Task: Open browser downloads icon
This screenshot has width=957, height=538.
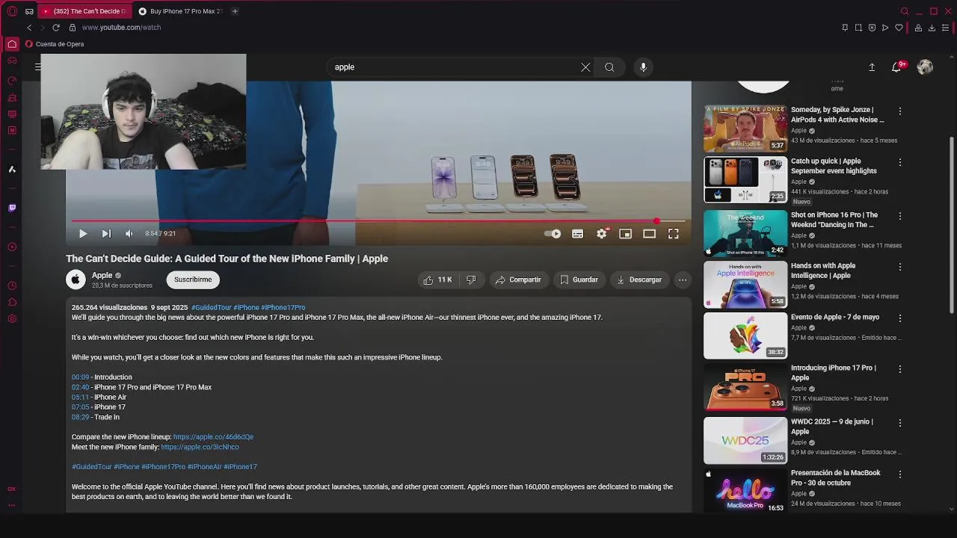Action: (x=932, y=28)
